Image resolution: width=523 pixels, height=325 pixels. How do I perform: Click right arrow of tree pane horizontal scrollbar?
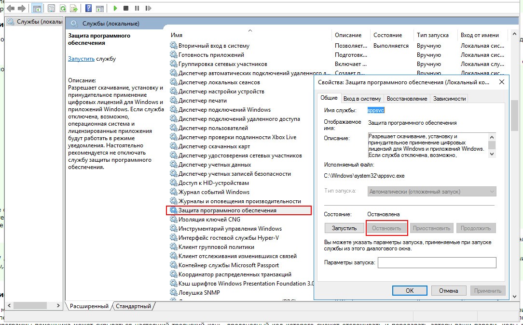coord(58,305)
